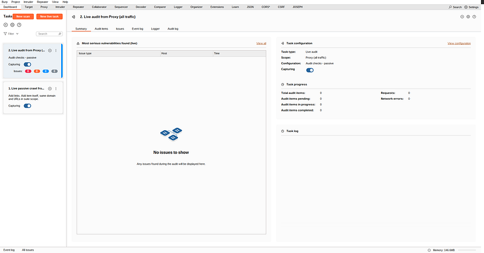Click the red high-severity issue count badge
The image size is (484, 253).
28,71
